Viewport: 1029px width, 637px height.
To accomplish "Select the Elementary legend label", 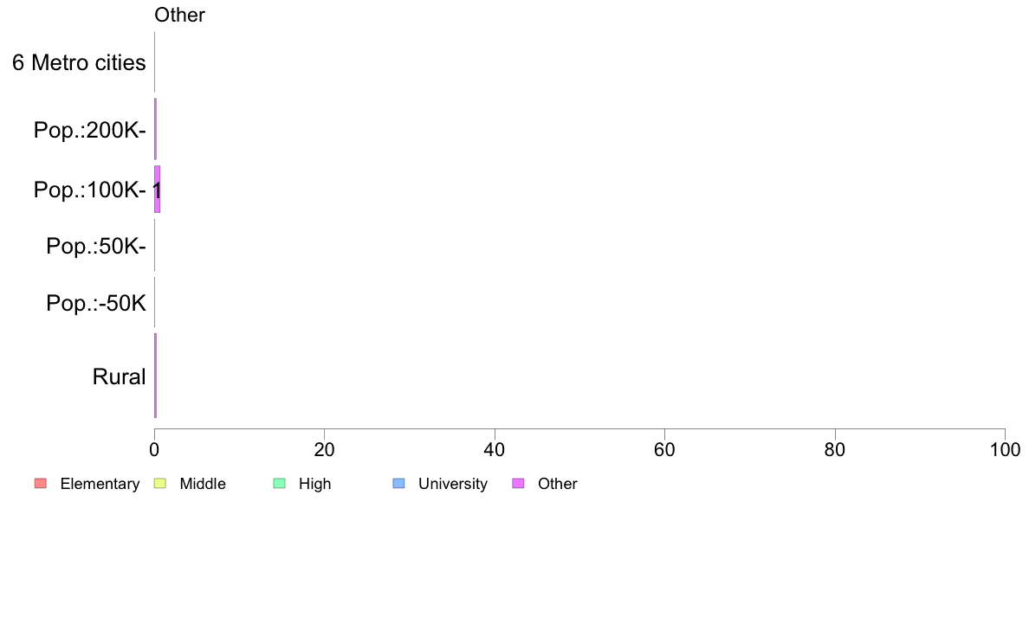I will pos(100,484).
